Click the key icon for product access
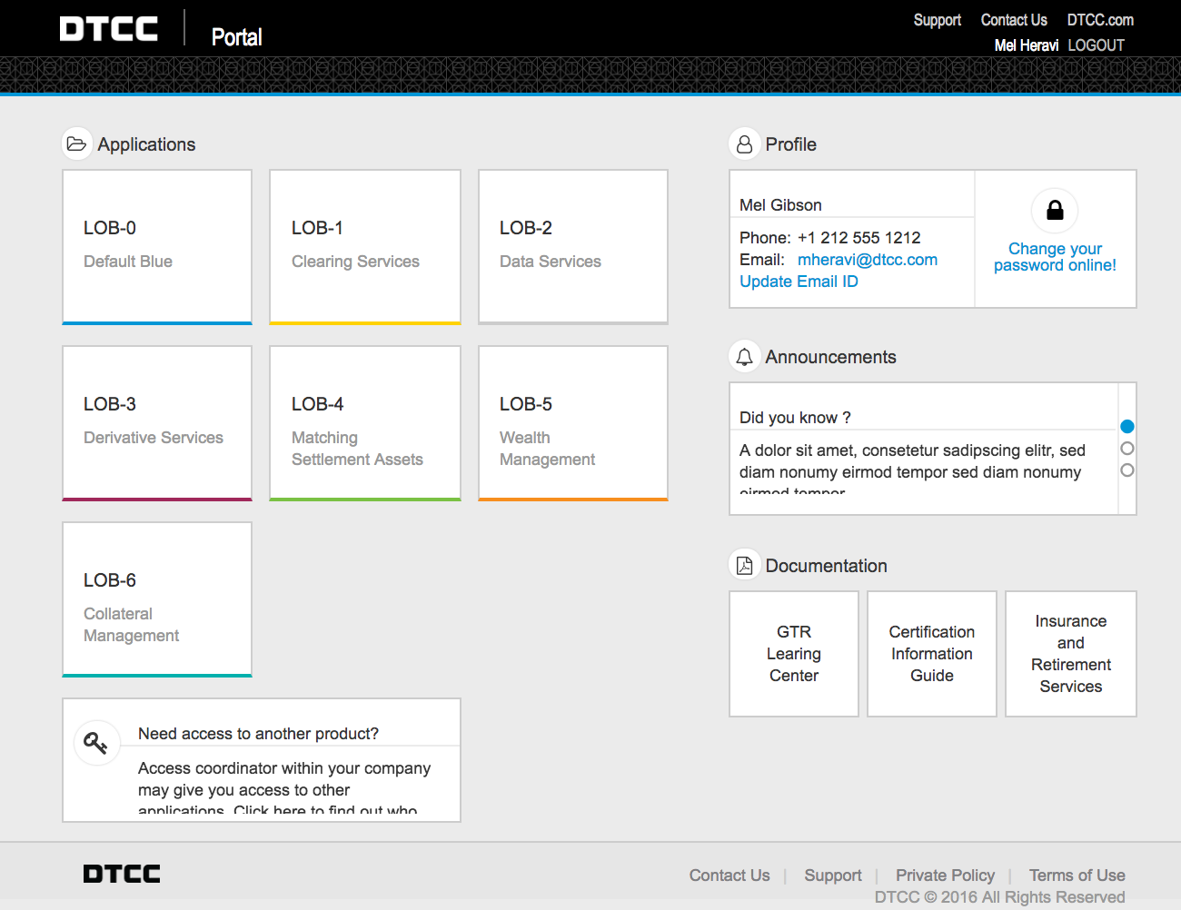This screenshot has width=1181, height=910. click(x=96, y=743)
